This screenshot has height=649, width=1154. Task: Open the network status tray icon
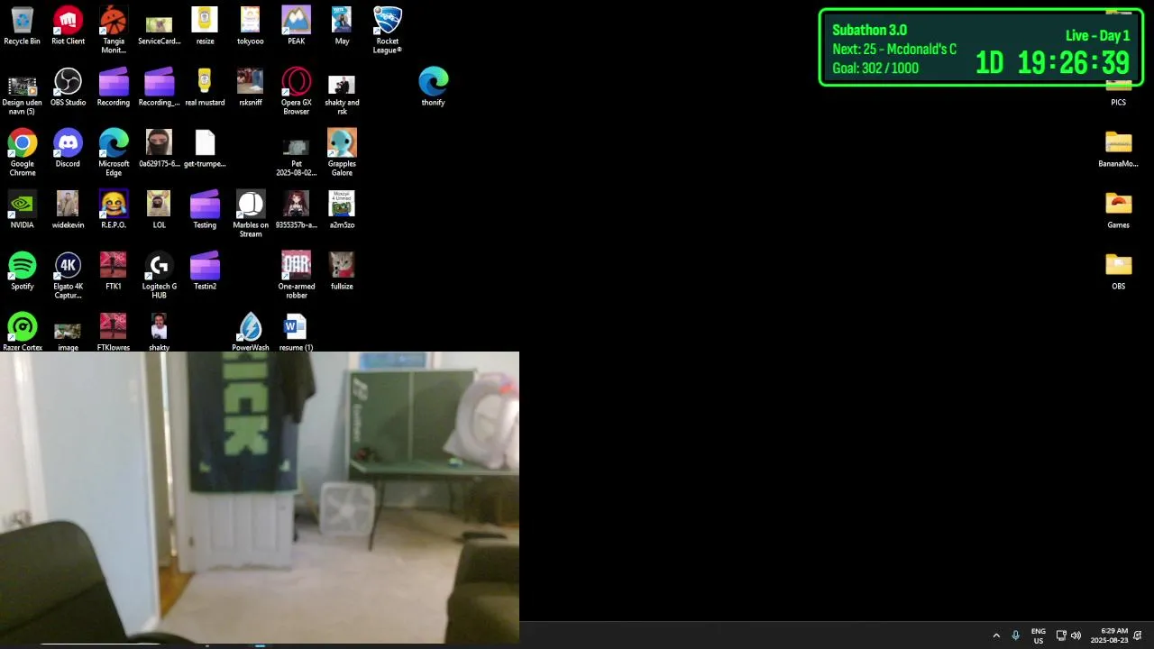pyautogui.click(x=1061, y=635)
